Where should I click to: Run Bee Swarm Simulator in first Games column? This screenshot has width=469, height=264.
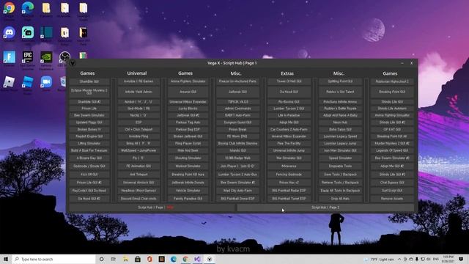pos(89,116)
